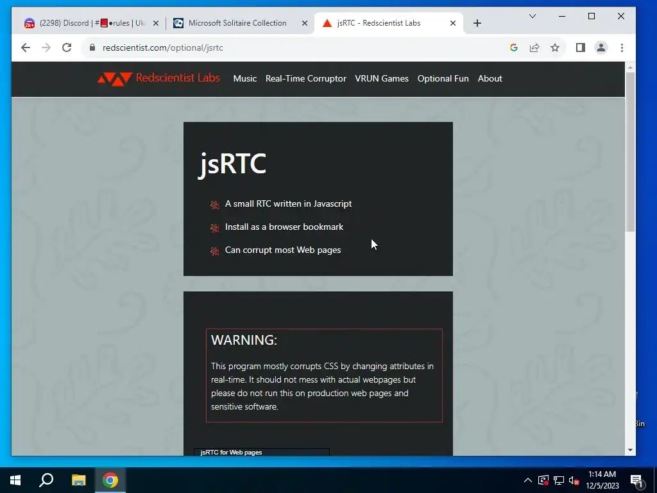Click the padlock site info icon
This screenshot has height=493, width=657.
(x=92, y=48)
